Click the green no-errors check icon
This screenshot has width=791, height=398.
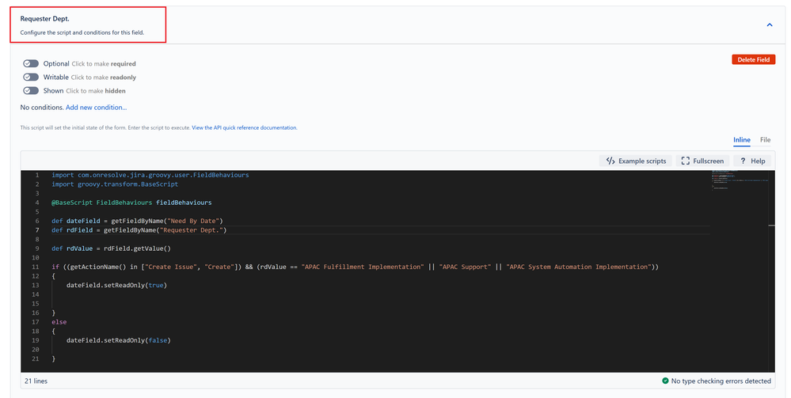coord(665,381)
